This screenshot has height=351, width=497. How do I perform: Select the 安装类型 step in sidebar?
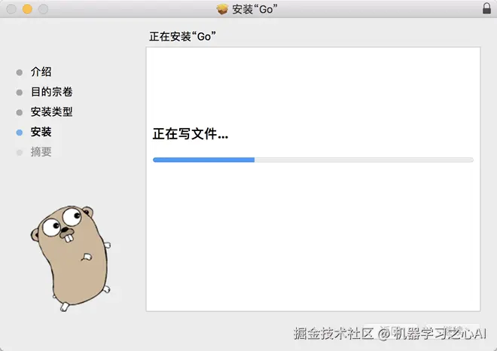pos(51,111)
